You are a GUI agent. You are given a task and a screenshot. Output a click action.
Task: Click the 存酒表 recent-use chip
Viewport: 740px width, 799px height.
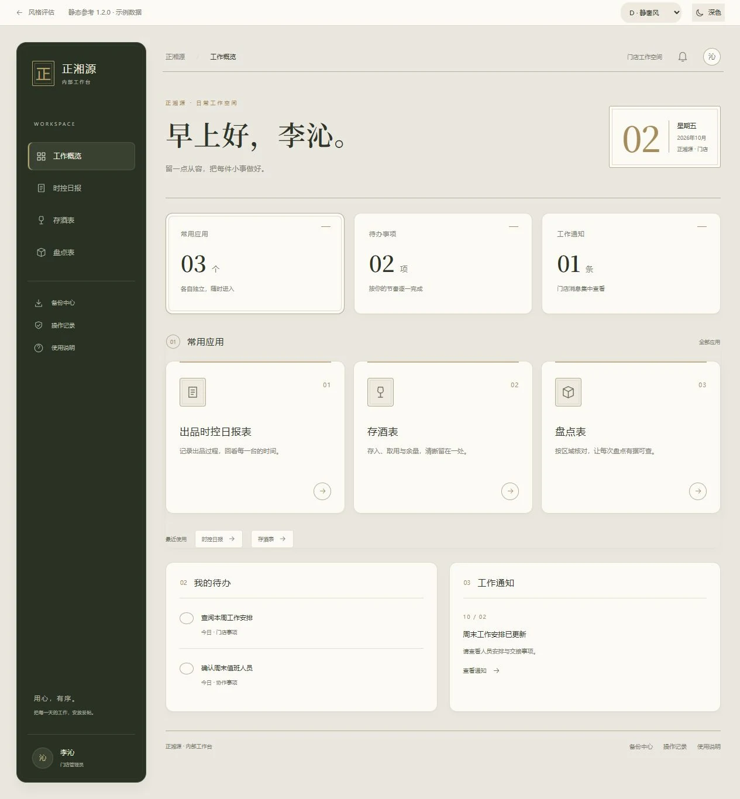[x=272, y=539]
